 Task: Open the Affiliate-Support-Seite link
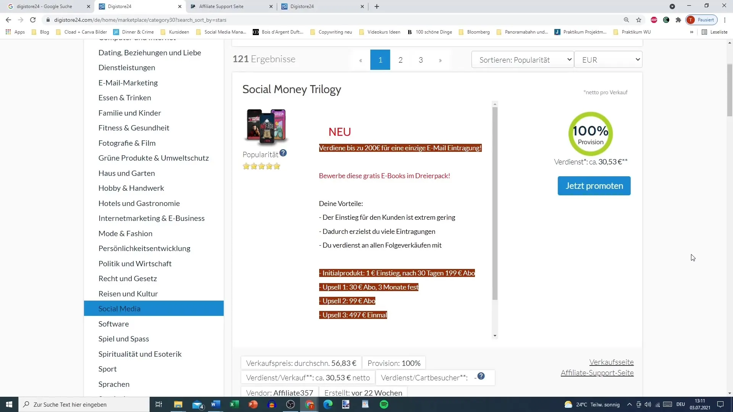pos(597,373)
